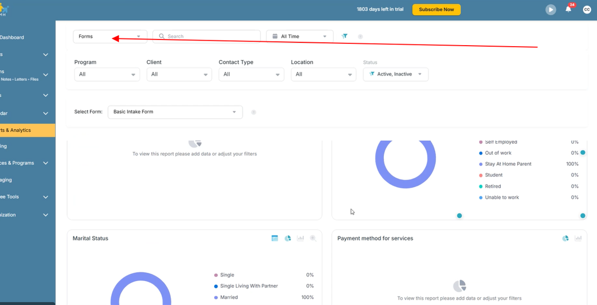Show Payment method pie chart view
This screenshot has height=305, width=597.
click(x=565, y=238)
